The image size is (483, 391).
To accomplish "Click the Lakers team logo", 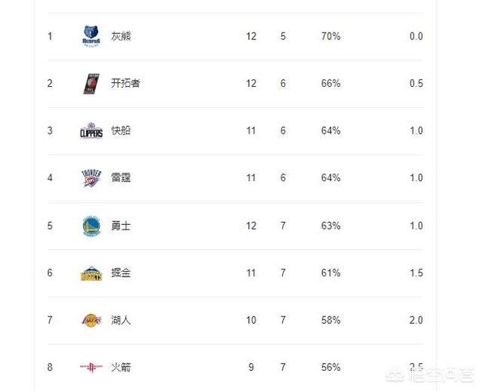I will pos(91,320).
